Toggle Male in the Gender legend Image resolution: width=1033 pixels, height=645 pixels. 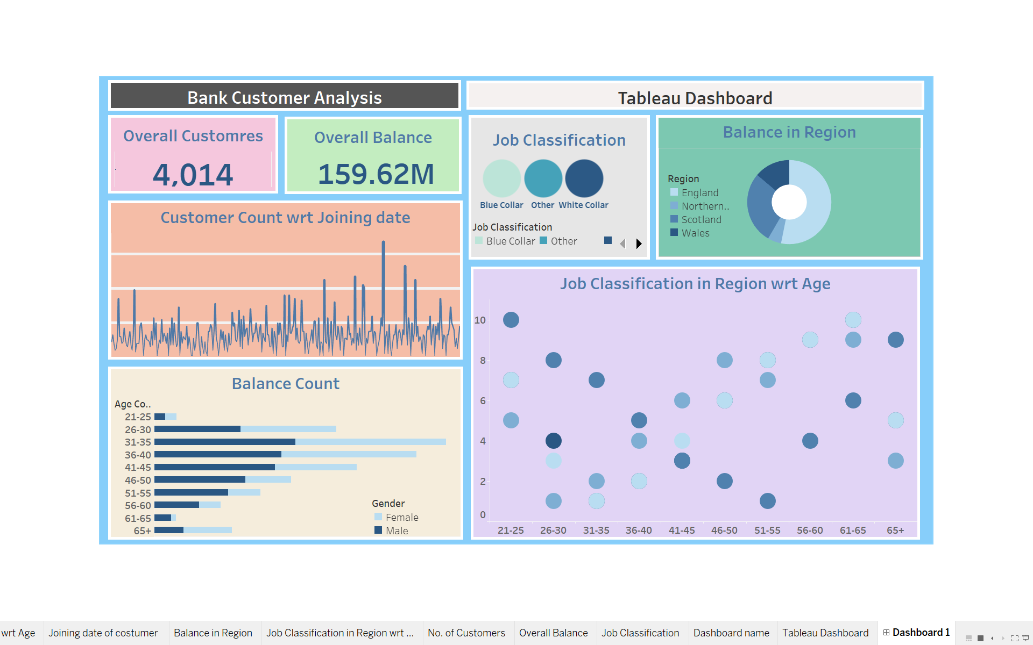[397, 531]
